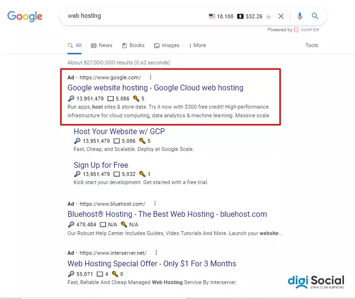This screenshot has height=299, width=355.
Task: Click traffic magnifier icon under Google Cloud ad
Action: [x=71, y=99]
